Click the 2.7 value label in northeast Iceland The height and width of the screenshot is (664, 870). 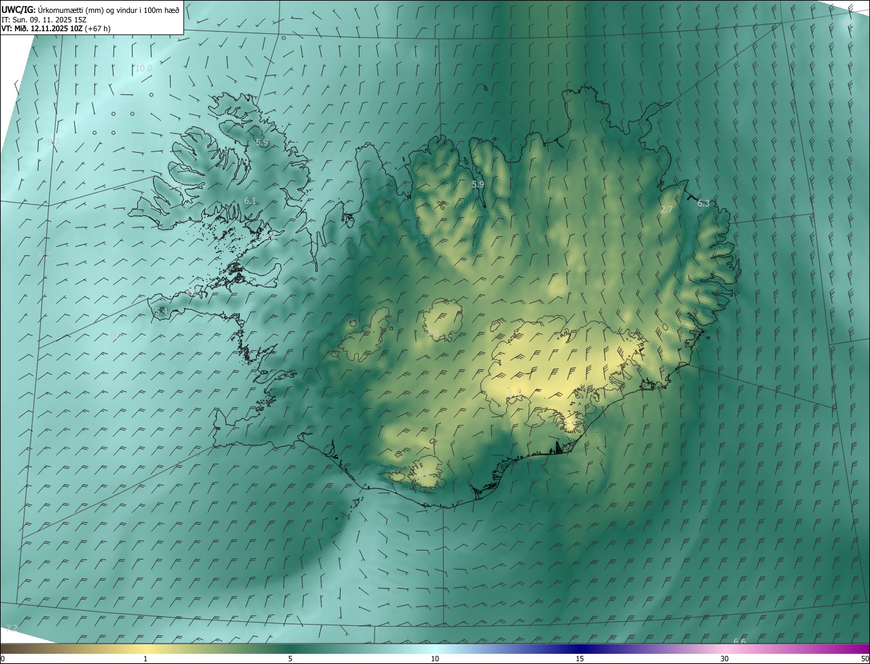pos(666,210)
